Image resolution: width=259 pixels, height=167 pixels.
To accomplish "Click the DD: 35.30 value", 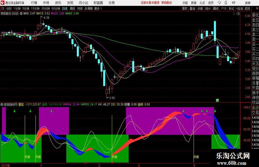I will click(x=117, y=104).
